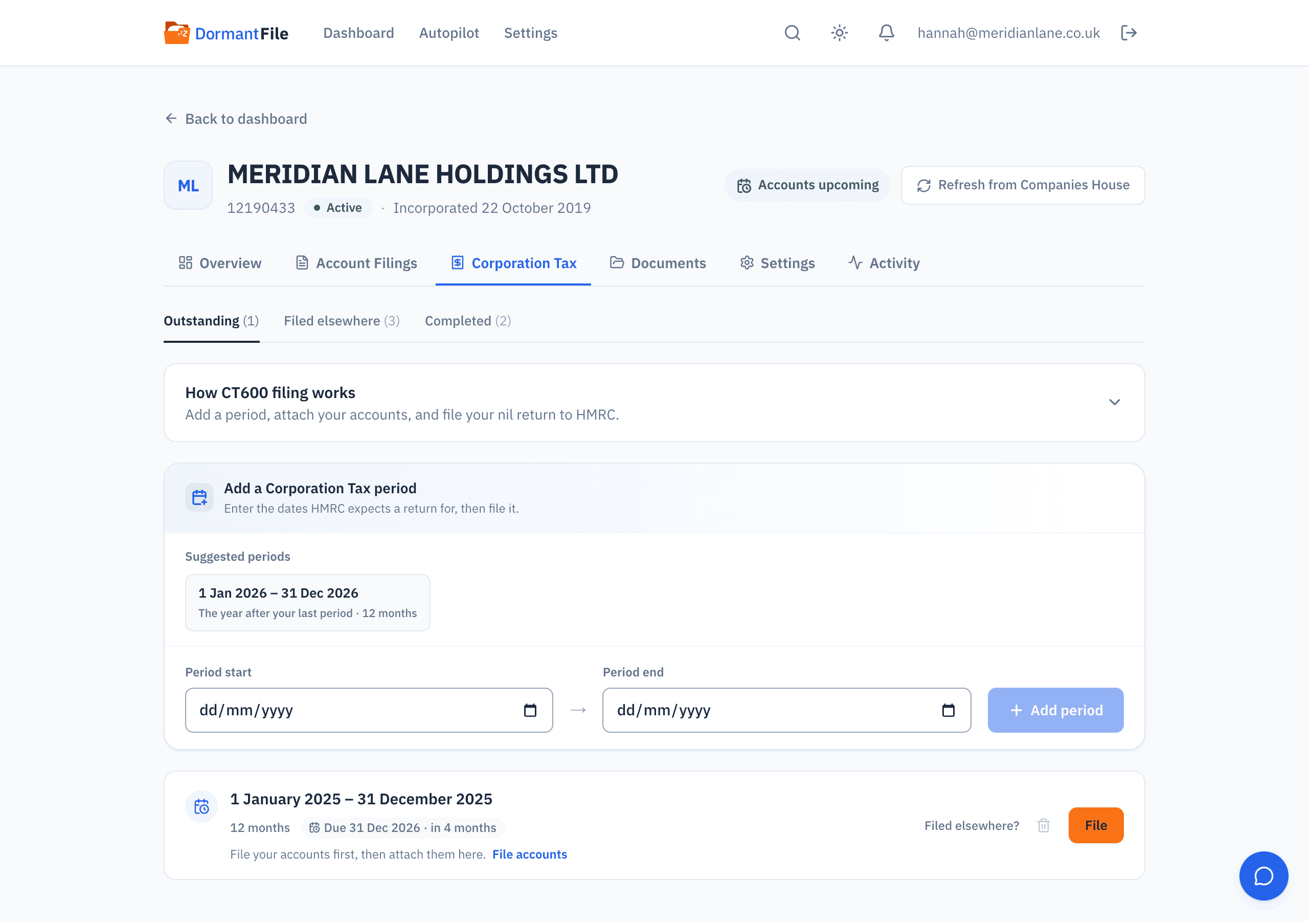Click the back arrow icon
Viewport: 1309px width, 921px height.
171,118
